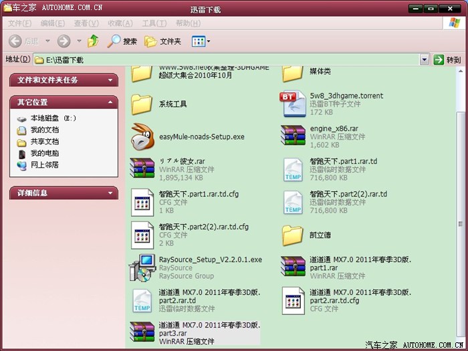Screen dimensions: 468x351
Task: Click the Back navigation arrow icon
Action: [x=15, y=41]
